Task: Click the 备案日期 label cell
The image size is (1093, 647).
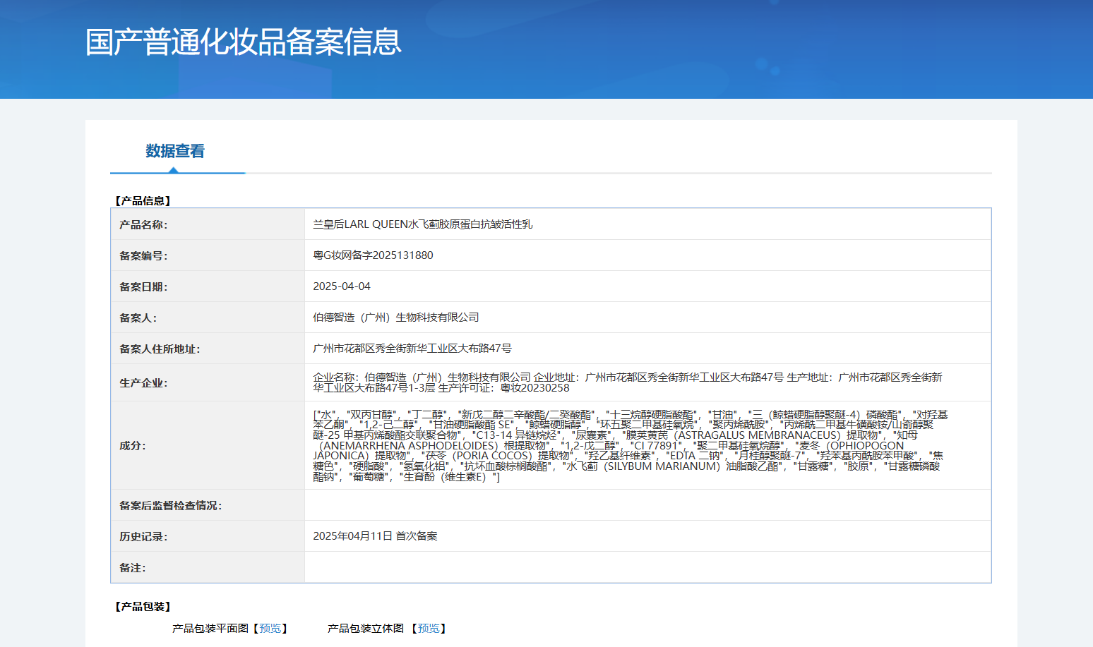Action: tap(208, 286)
